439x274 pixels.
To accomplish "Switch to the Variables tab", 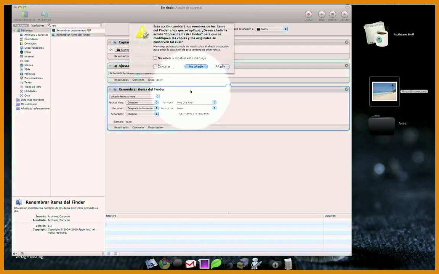I will pos(38,25).
